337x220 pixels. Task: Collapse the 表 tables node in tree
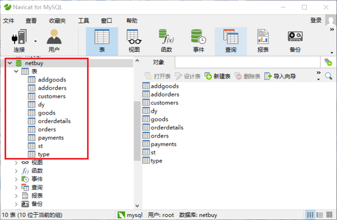point(16,71)
